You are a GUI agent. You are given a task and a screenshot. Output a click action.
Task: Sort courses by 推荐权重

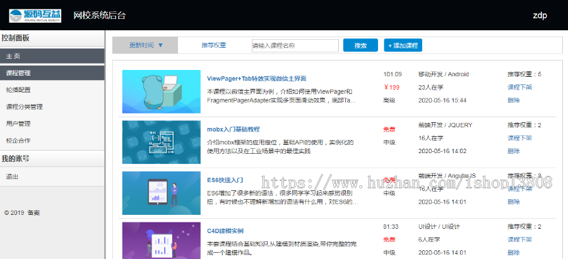214,45
